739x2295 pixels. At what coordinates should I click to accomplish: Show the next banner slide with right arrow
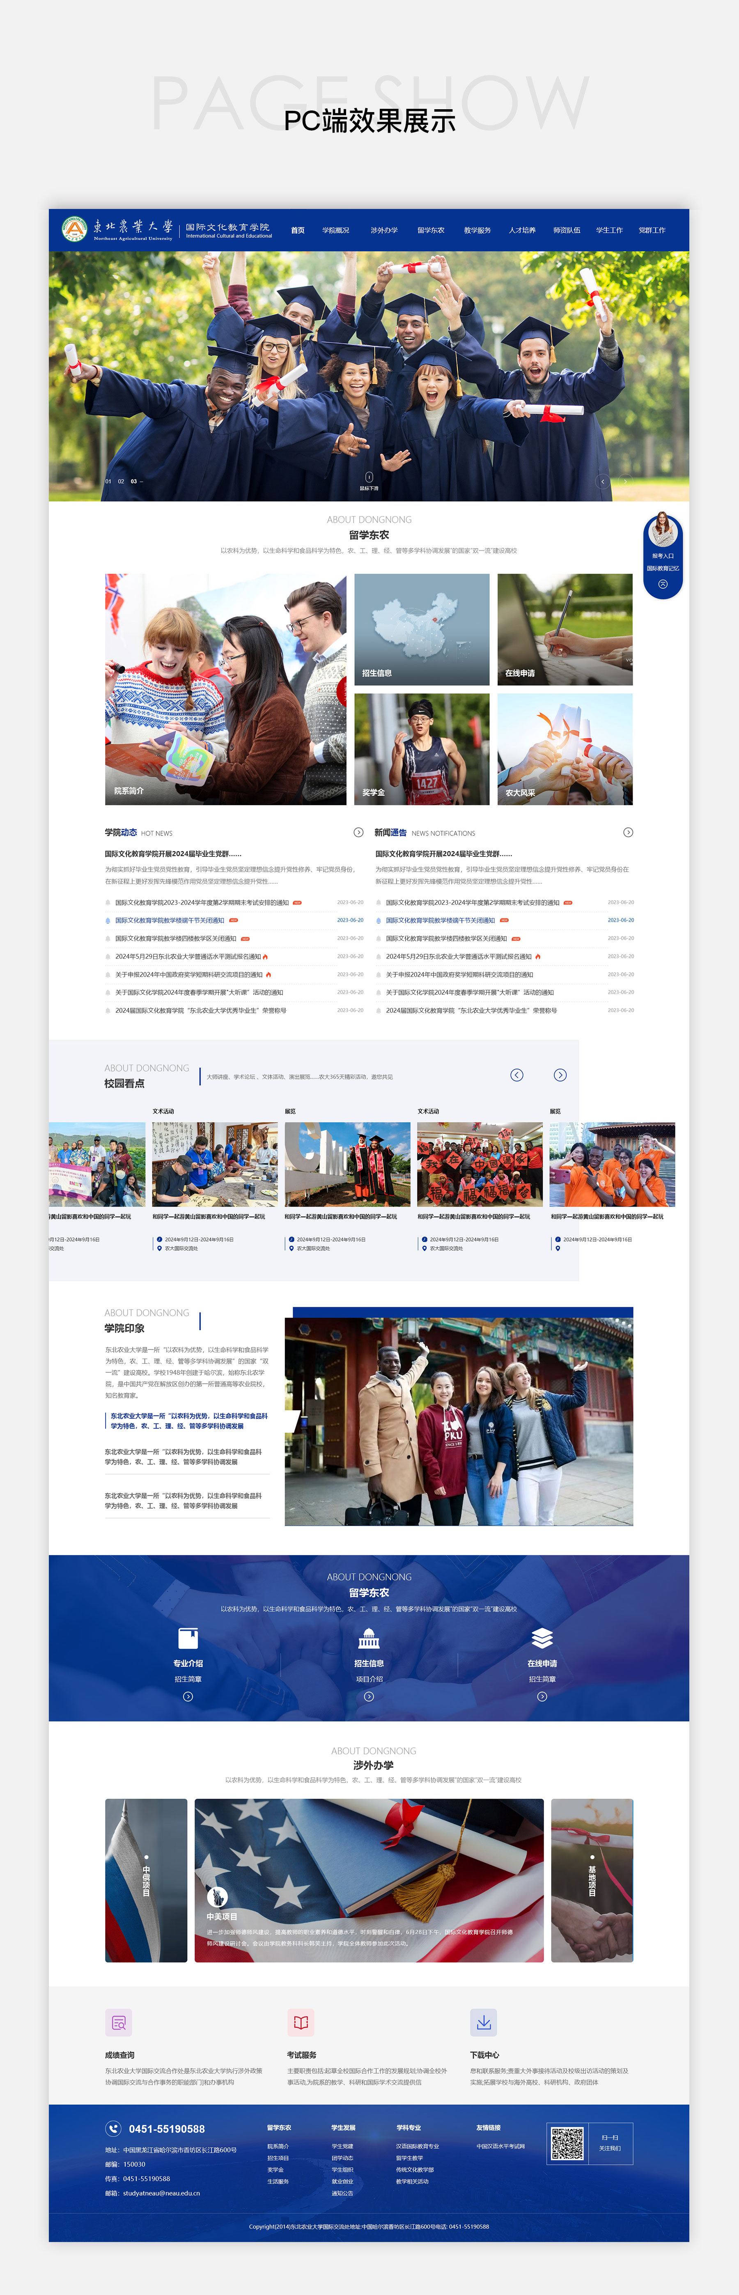pos(624,481)
